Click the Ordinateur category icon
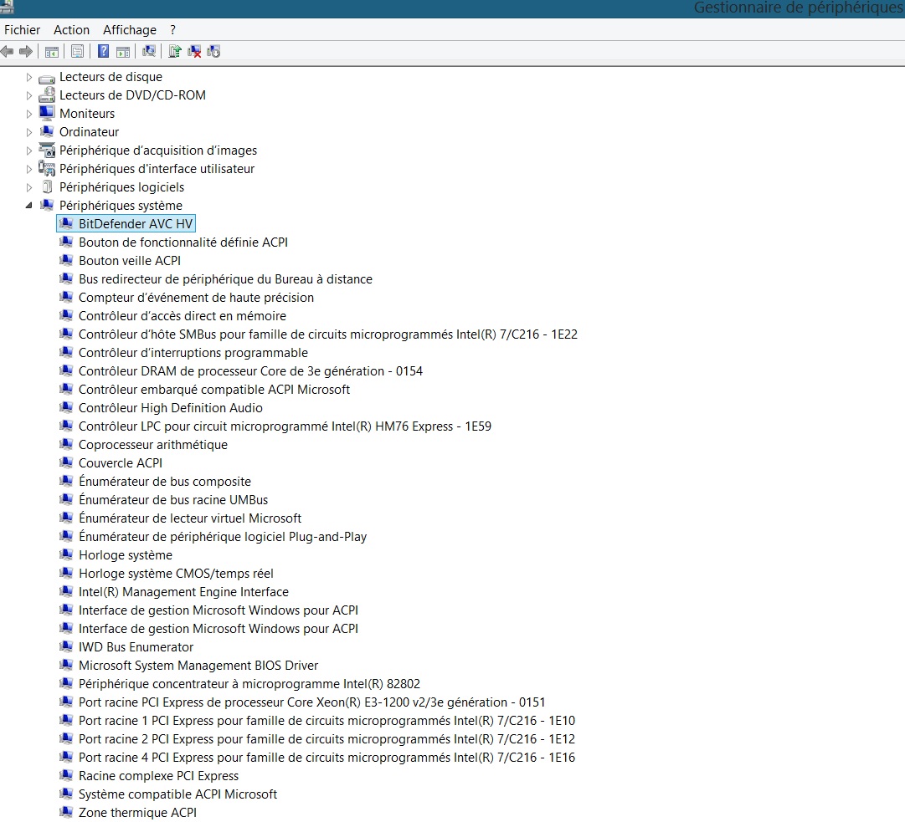This screenshot has width=905, height=822. point(47,131)
